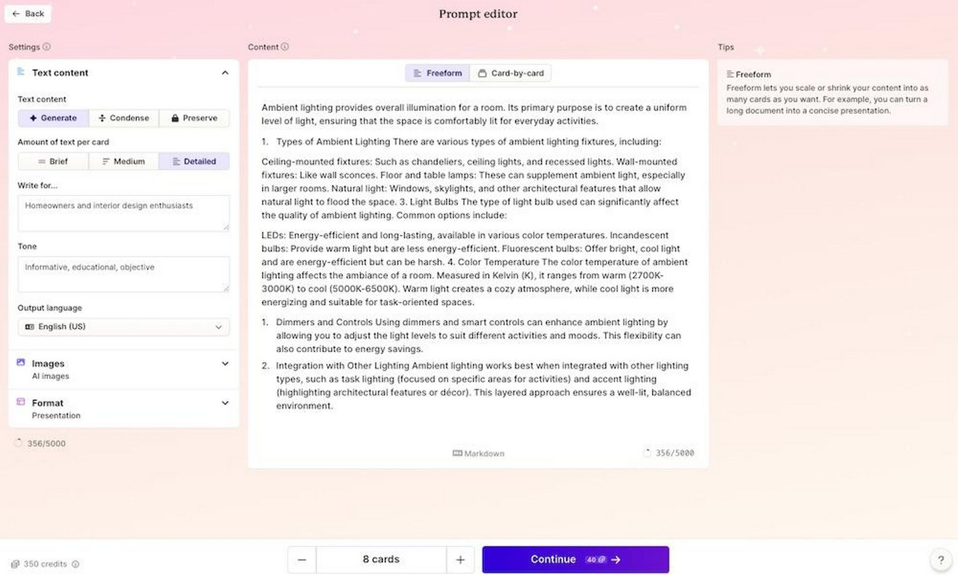958x575 pixels.
Task: Click the minus stepper to reduce cards
Action: 302,559
